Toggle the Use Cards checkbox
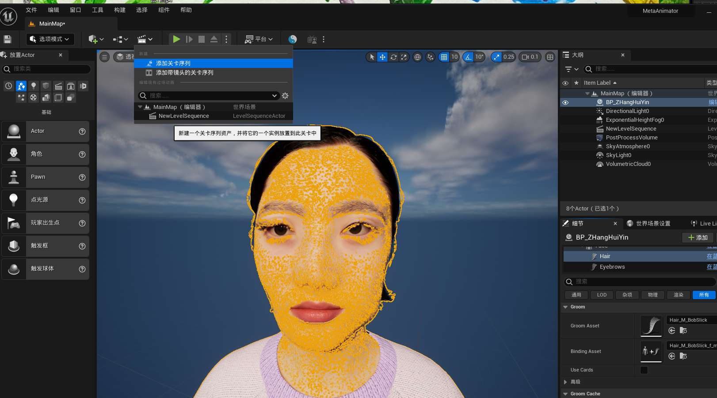717x398 pixels. (x=644, y=370)
